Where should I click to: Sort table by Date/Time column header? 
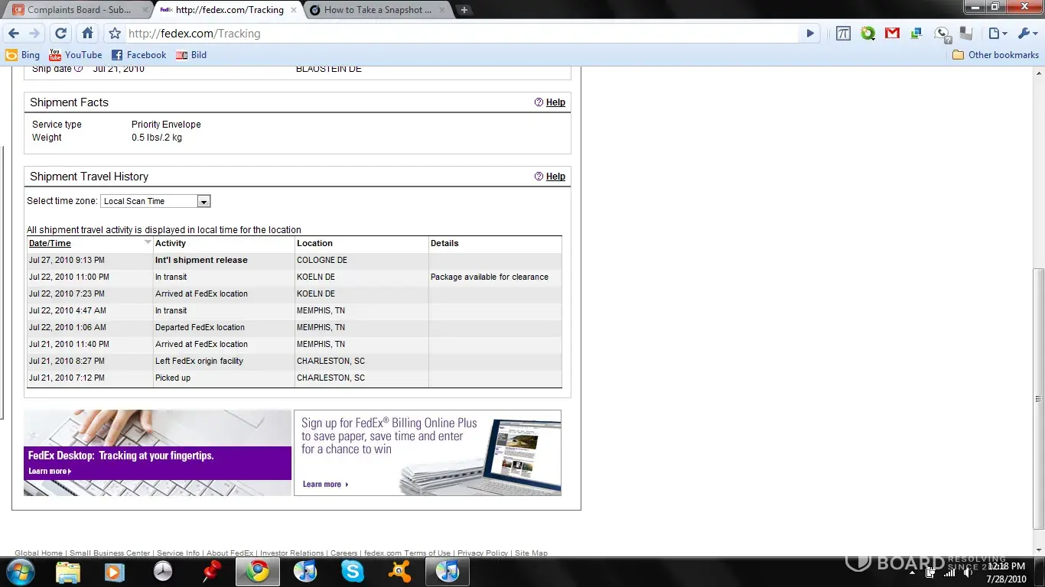[50, 243]
